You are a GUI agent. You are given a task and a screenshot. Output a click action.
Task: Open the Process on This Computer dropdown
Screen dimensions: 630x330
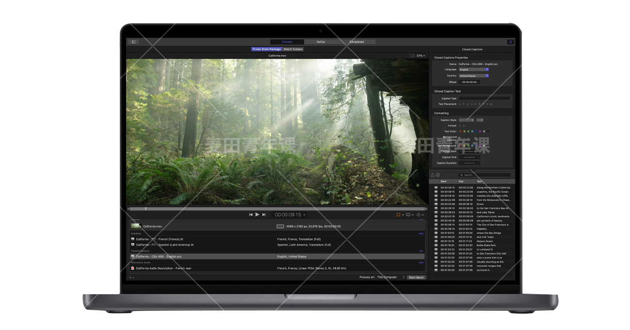click(391, 277)
